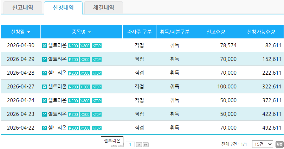Open the 15건 rows-per-page dropdown

[x=263, y=144]
